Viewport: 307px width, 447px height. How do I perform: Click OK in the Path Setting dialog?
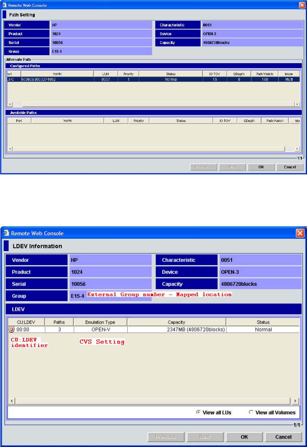click(261, 167)
